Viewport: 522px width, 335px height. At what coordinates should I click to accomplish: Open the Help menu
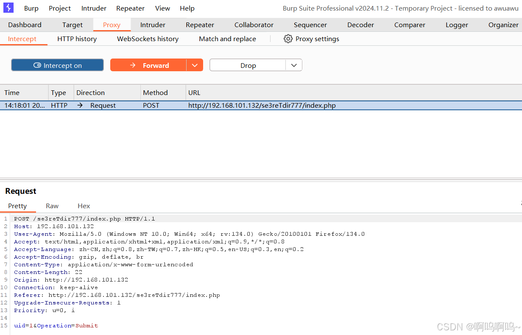187,8
